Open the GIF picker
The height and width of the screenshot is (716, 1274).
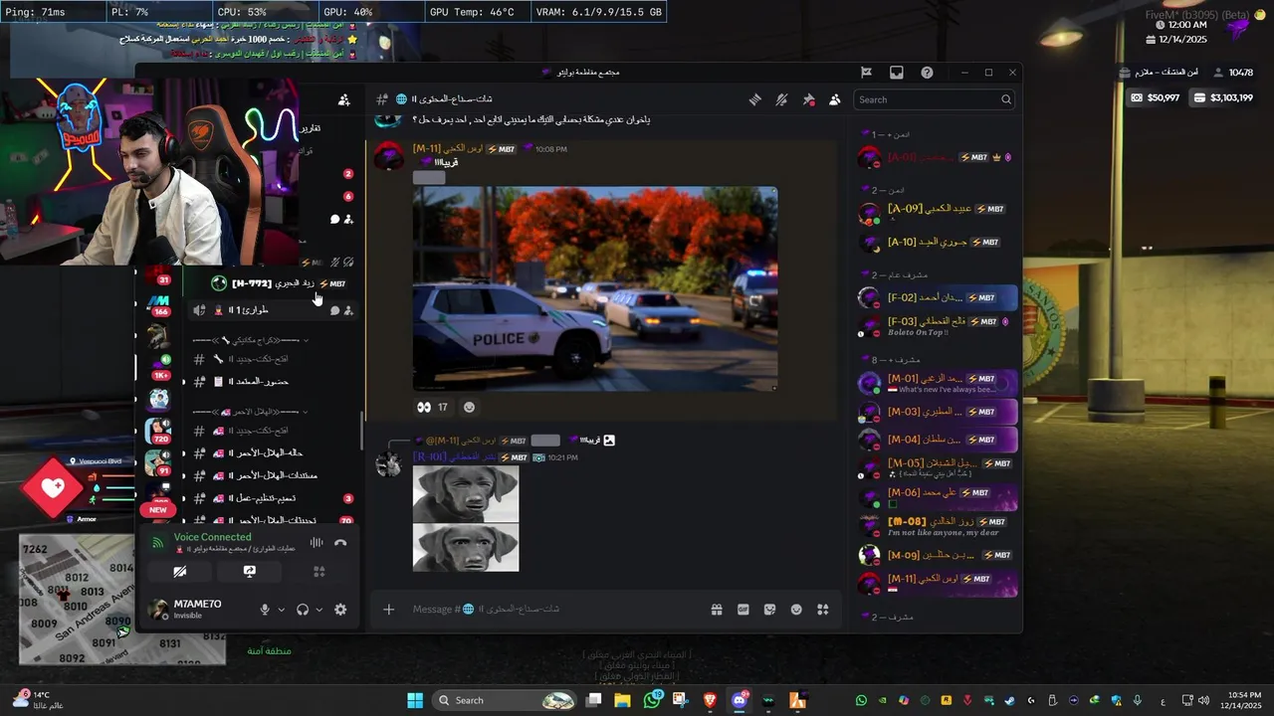743,610
